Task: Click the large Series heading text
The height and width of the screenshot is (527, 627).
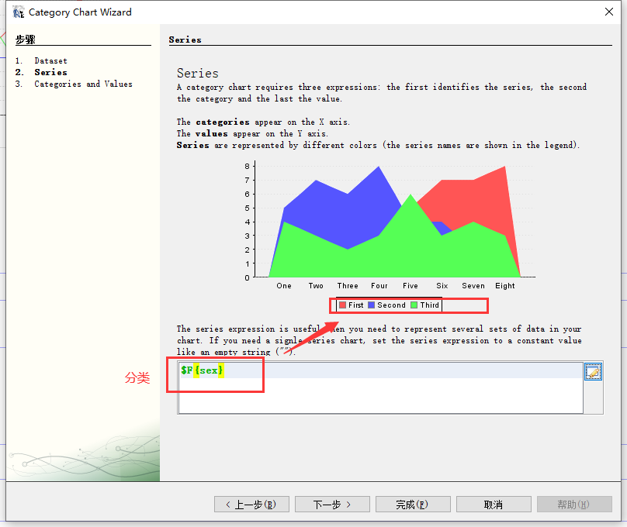Action: pyautogui.click(x=198, y=73)
